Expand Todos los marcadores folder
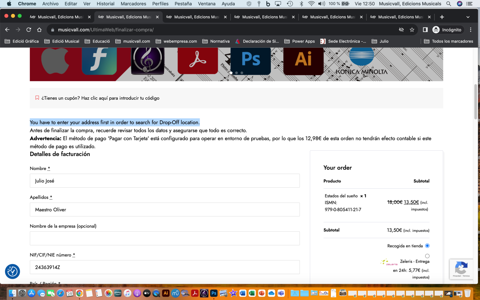Viewport: 480px width, 300px height. 448,41
